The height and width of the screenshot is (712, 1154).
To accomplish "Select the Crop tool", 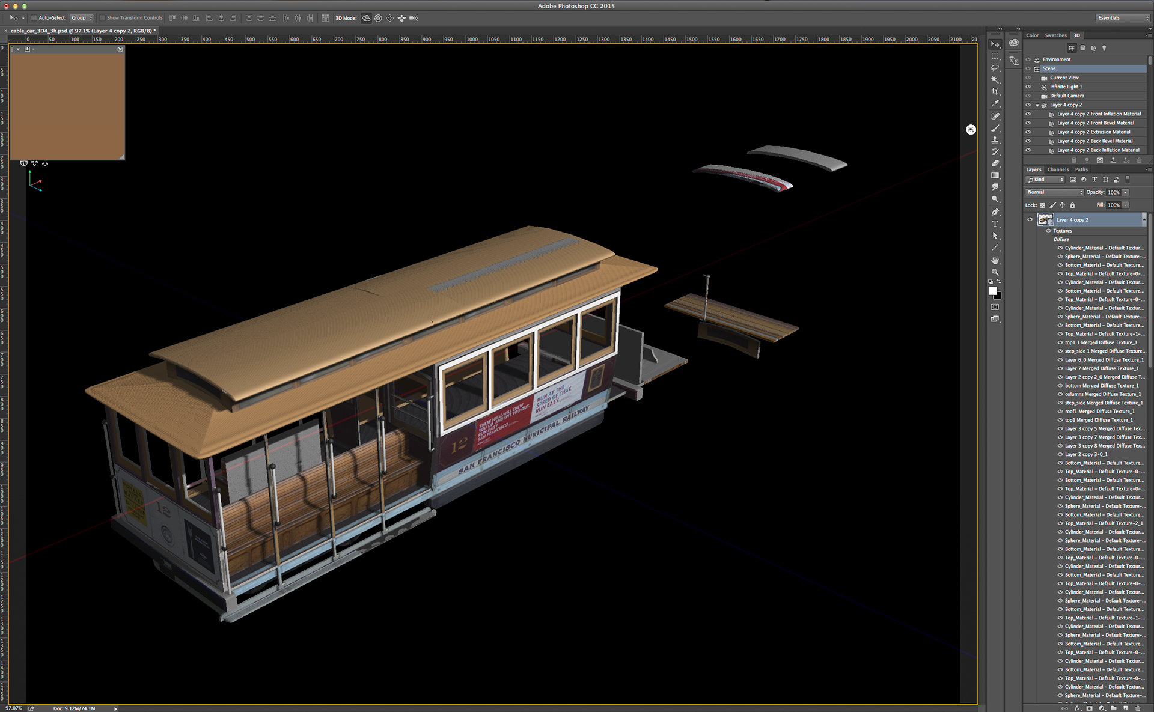I will coord(995,91).
